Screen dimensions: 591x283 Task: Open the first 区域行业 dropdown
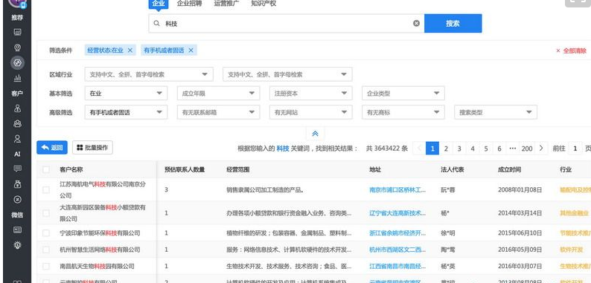[x=149, y=74]
